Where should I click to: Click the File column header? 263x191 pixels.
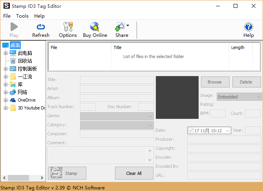(x=80, y=47)
